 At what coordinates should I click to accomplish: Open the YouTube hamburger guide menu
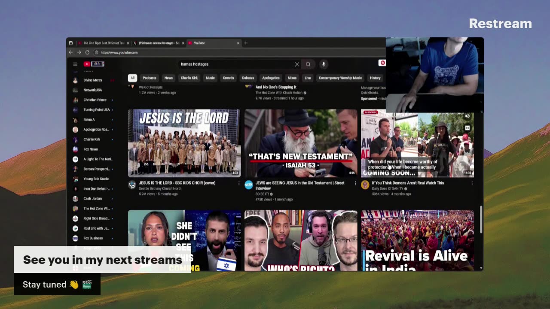pos(75,64)
